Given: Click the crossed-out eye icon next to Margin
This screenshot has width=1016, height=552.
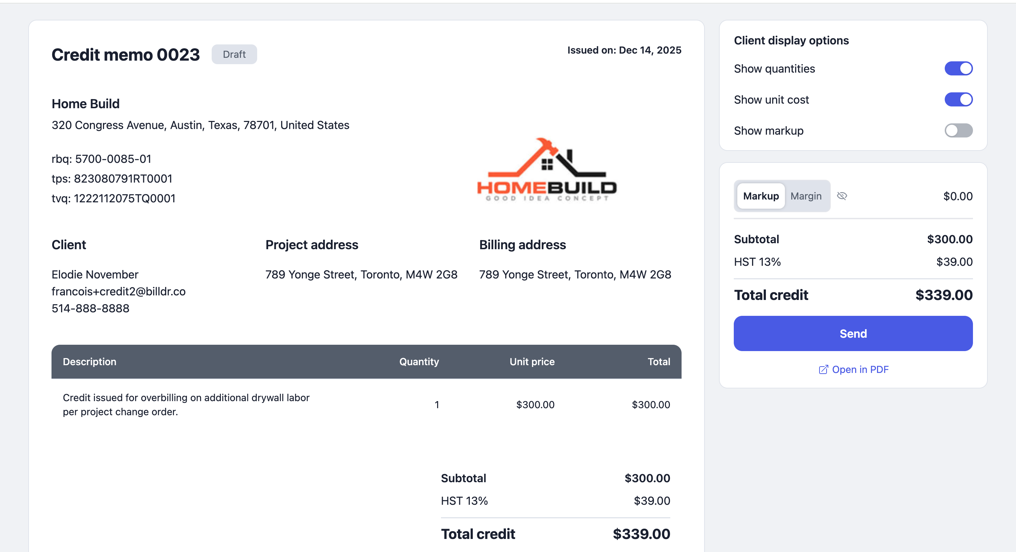Looking at the screenshot, I should click(x=842, y=196).
